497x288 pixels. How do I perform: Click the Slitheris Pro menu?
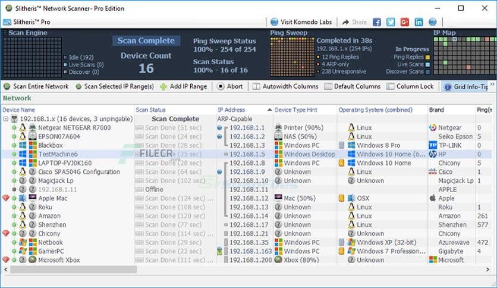27,22
